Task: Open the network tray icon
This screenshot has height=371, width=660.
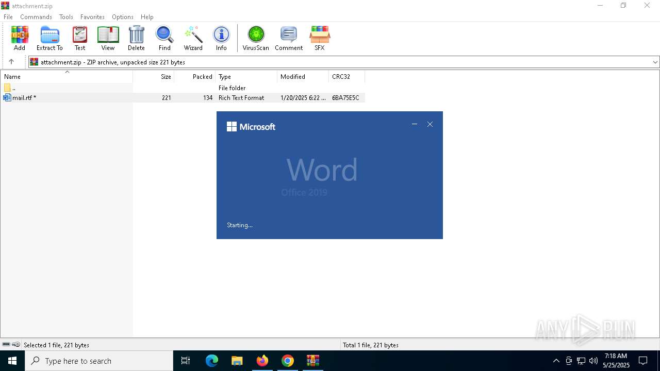Action: pos(581,361)
